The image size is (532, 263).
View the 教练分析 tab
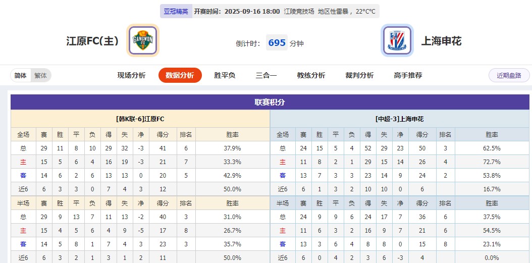311,75
